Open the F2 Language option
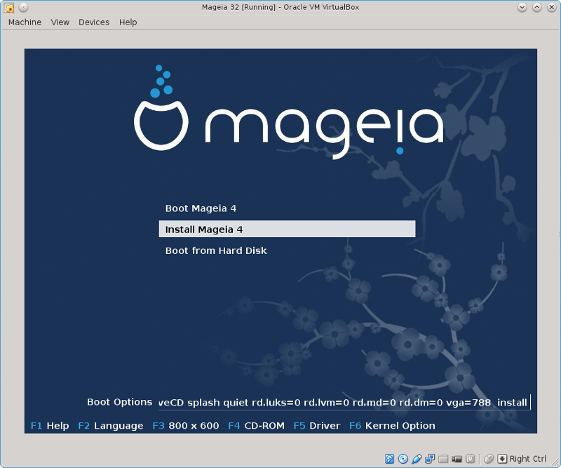Viewport: 561px width, 468px height. tap(111, 425)
